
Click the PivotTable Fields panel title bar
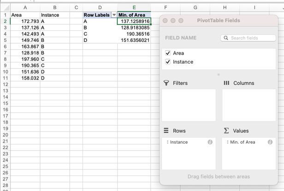(x=219, y=20)
